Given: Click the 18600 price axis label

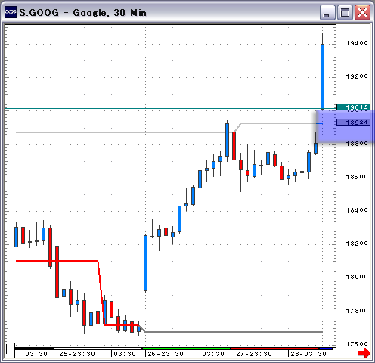Looking at the screenshot, I should click(x=357, y=177).
